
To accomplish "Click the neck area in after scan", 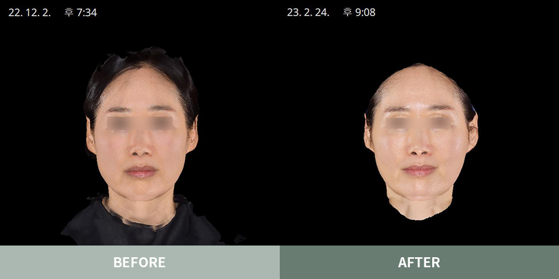I will [x=419, y=208].
